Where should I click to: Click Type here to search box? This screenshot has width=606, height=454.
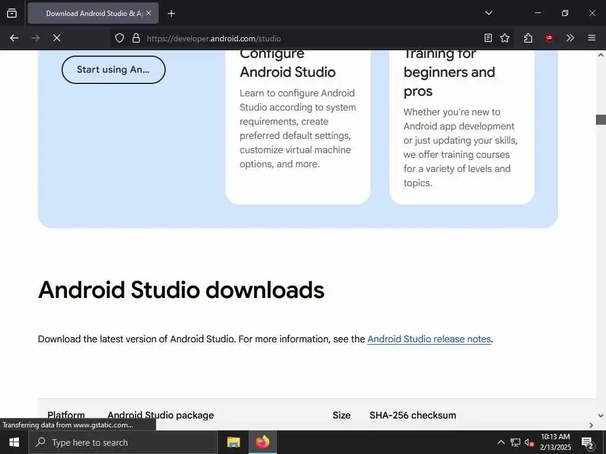[123, 442]
